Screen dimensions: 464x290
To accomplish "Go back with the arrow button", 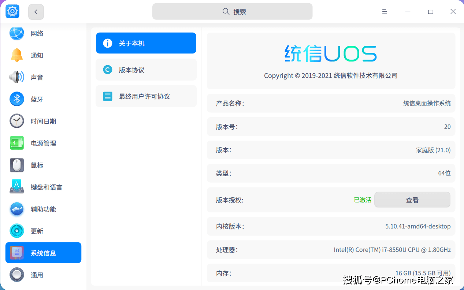I will coord(36,12).
